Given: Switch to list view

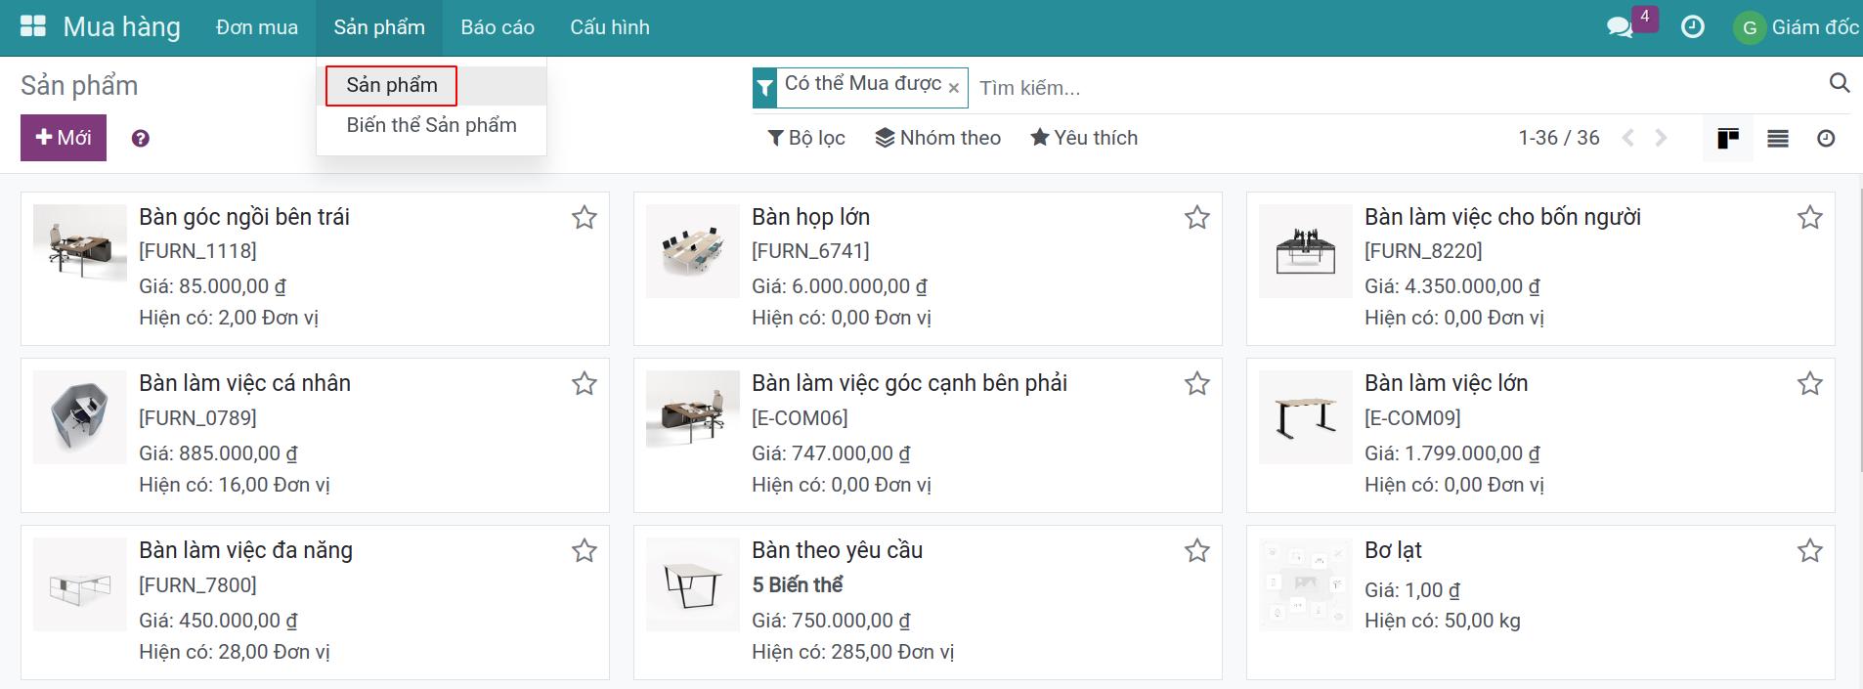Looking at the screenshot, I should click(x=1778, y=139).
